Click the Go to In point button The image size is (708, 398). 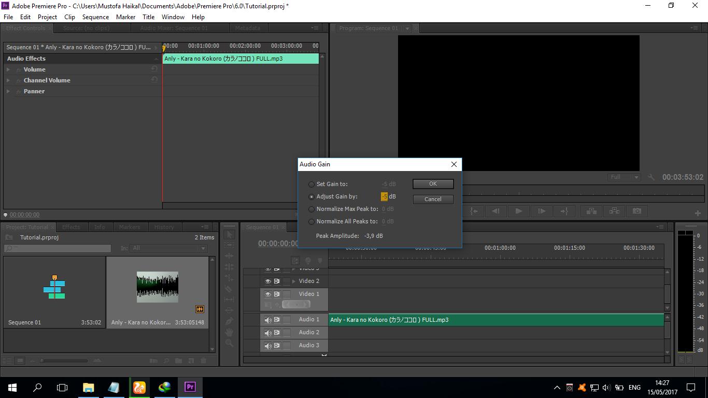[x=474, y=211]
